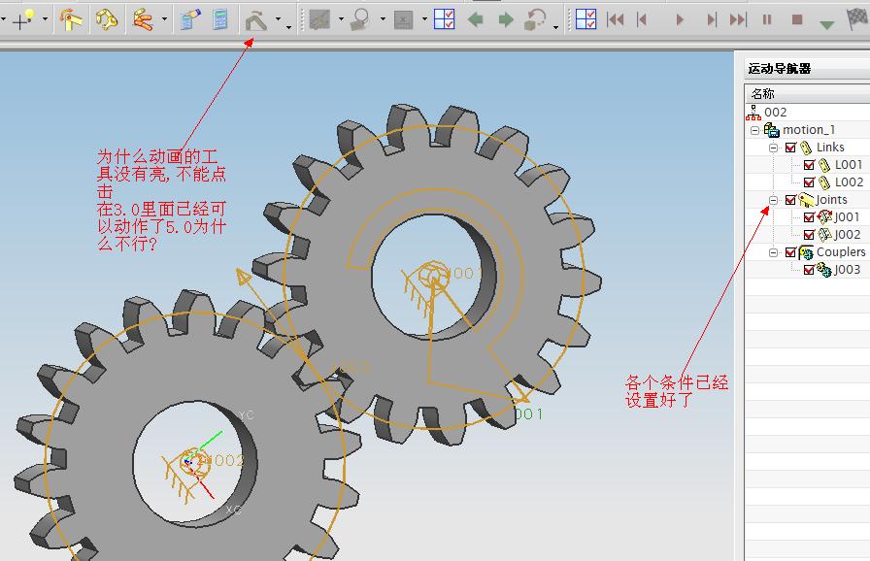This screenshot has height=561, width=870.
Task: Select the Link tool with rotating arm
Action: 71,19
